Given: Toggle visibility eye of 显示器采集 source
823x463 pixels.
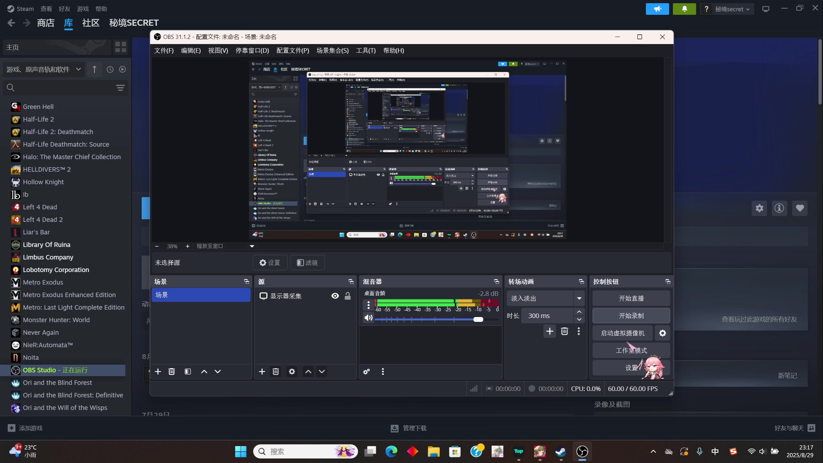Looking at the screenshot, I should pyautogui.click(x=335, y=296).
